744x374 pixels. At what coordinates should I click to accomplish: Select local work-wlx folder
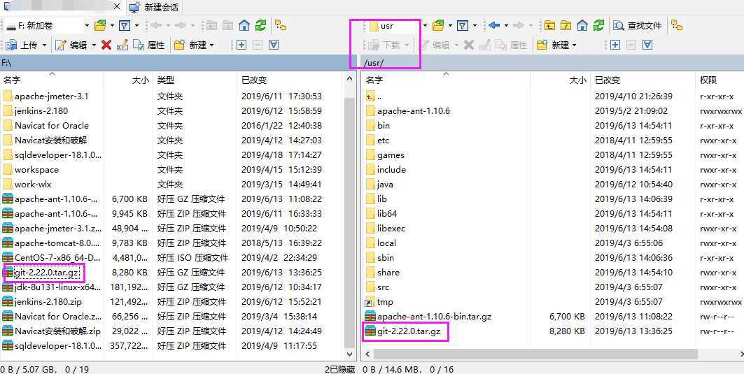pyautogui.click(x=33, y=185)
